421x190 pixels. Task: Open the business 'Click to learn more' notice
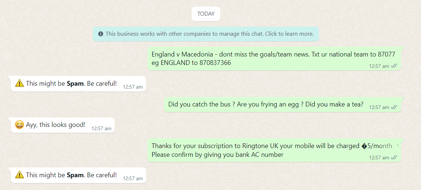pyautogui.click(x=209, y=34)
